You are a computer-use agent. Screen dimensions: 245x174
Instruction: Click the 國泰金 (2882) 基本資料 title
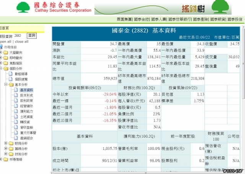(144, 31)
